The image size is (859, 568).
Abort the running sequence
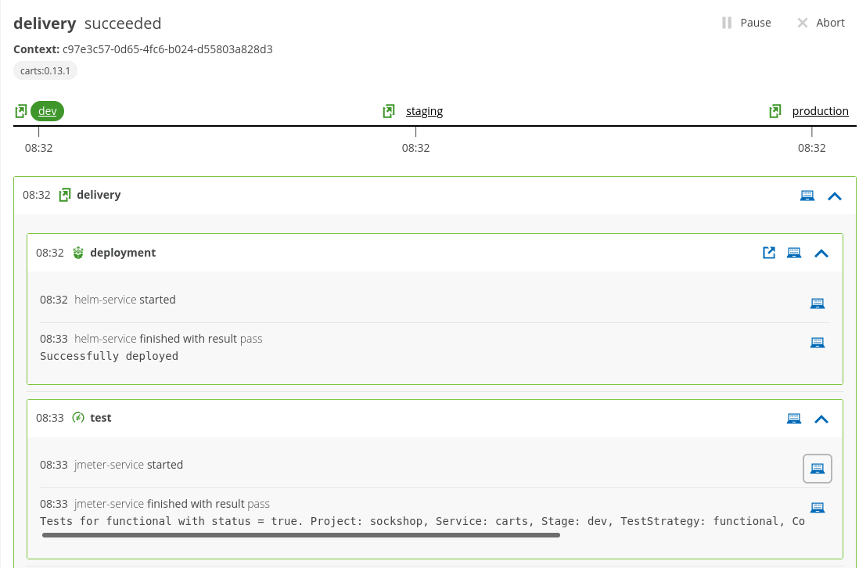[x=820, y=22]
